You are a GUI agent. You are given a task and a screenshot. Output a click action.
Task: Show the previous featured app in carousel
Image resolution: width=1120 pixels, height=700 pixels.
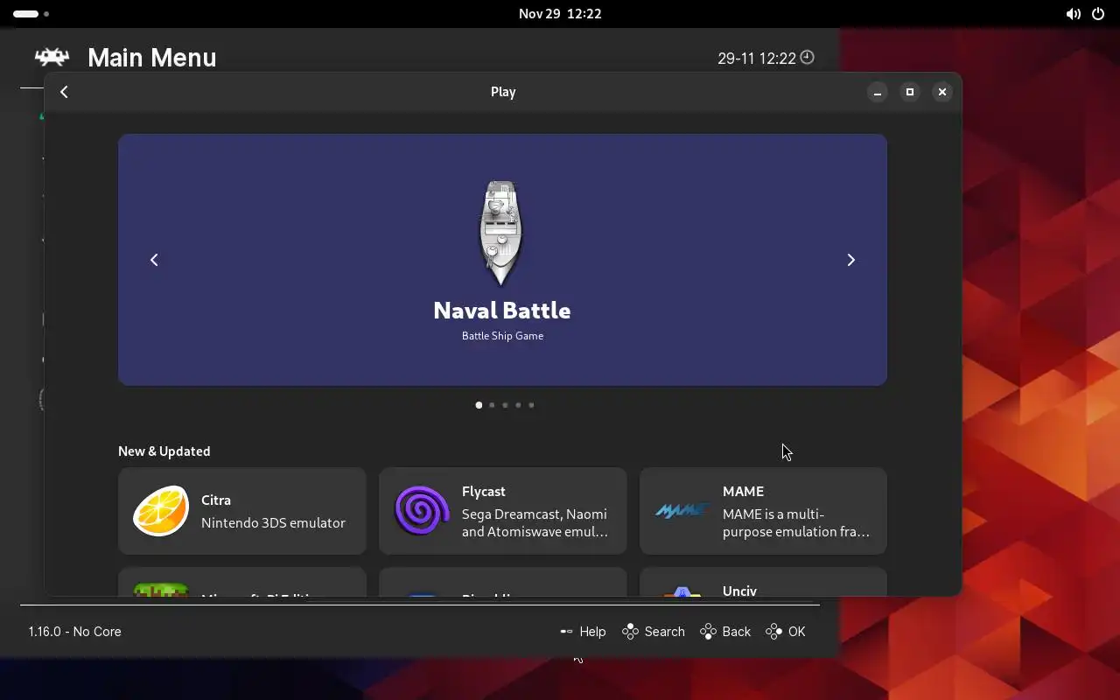pos(154,260)
